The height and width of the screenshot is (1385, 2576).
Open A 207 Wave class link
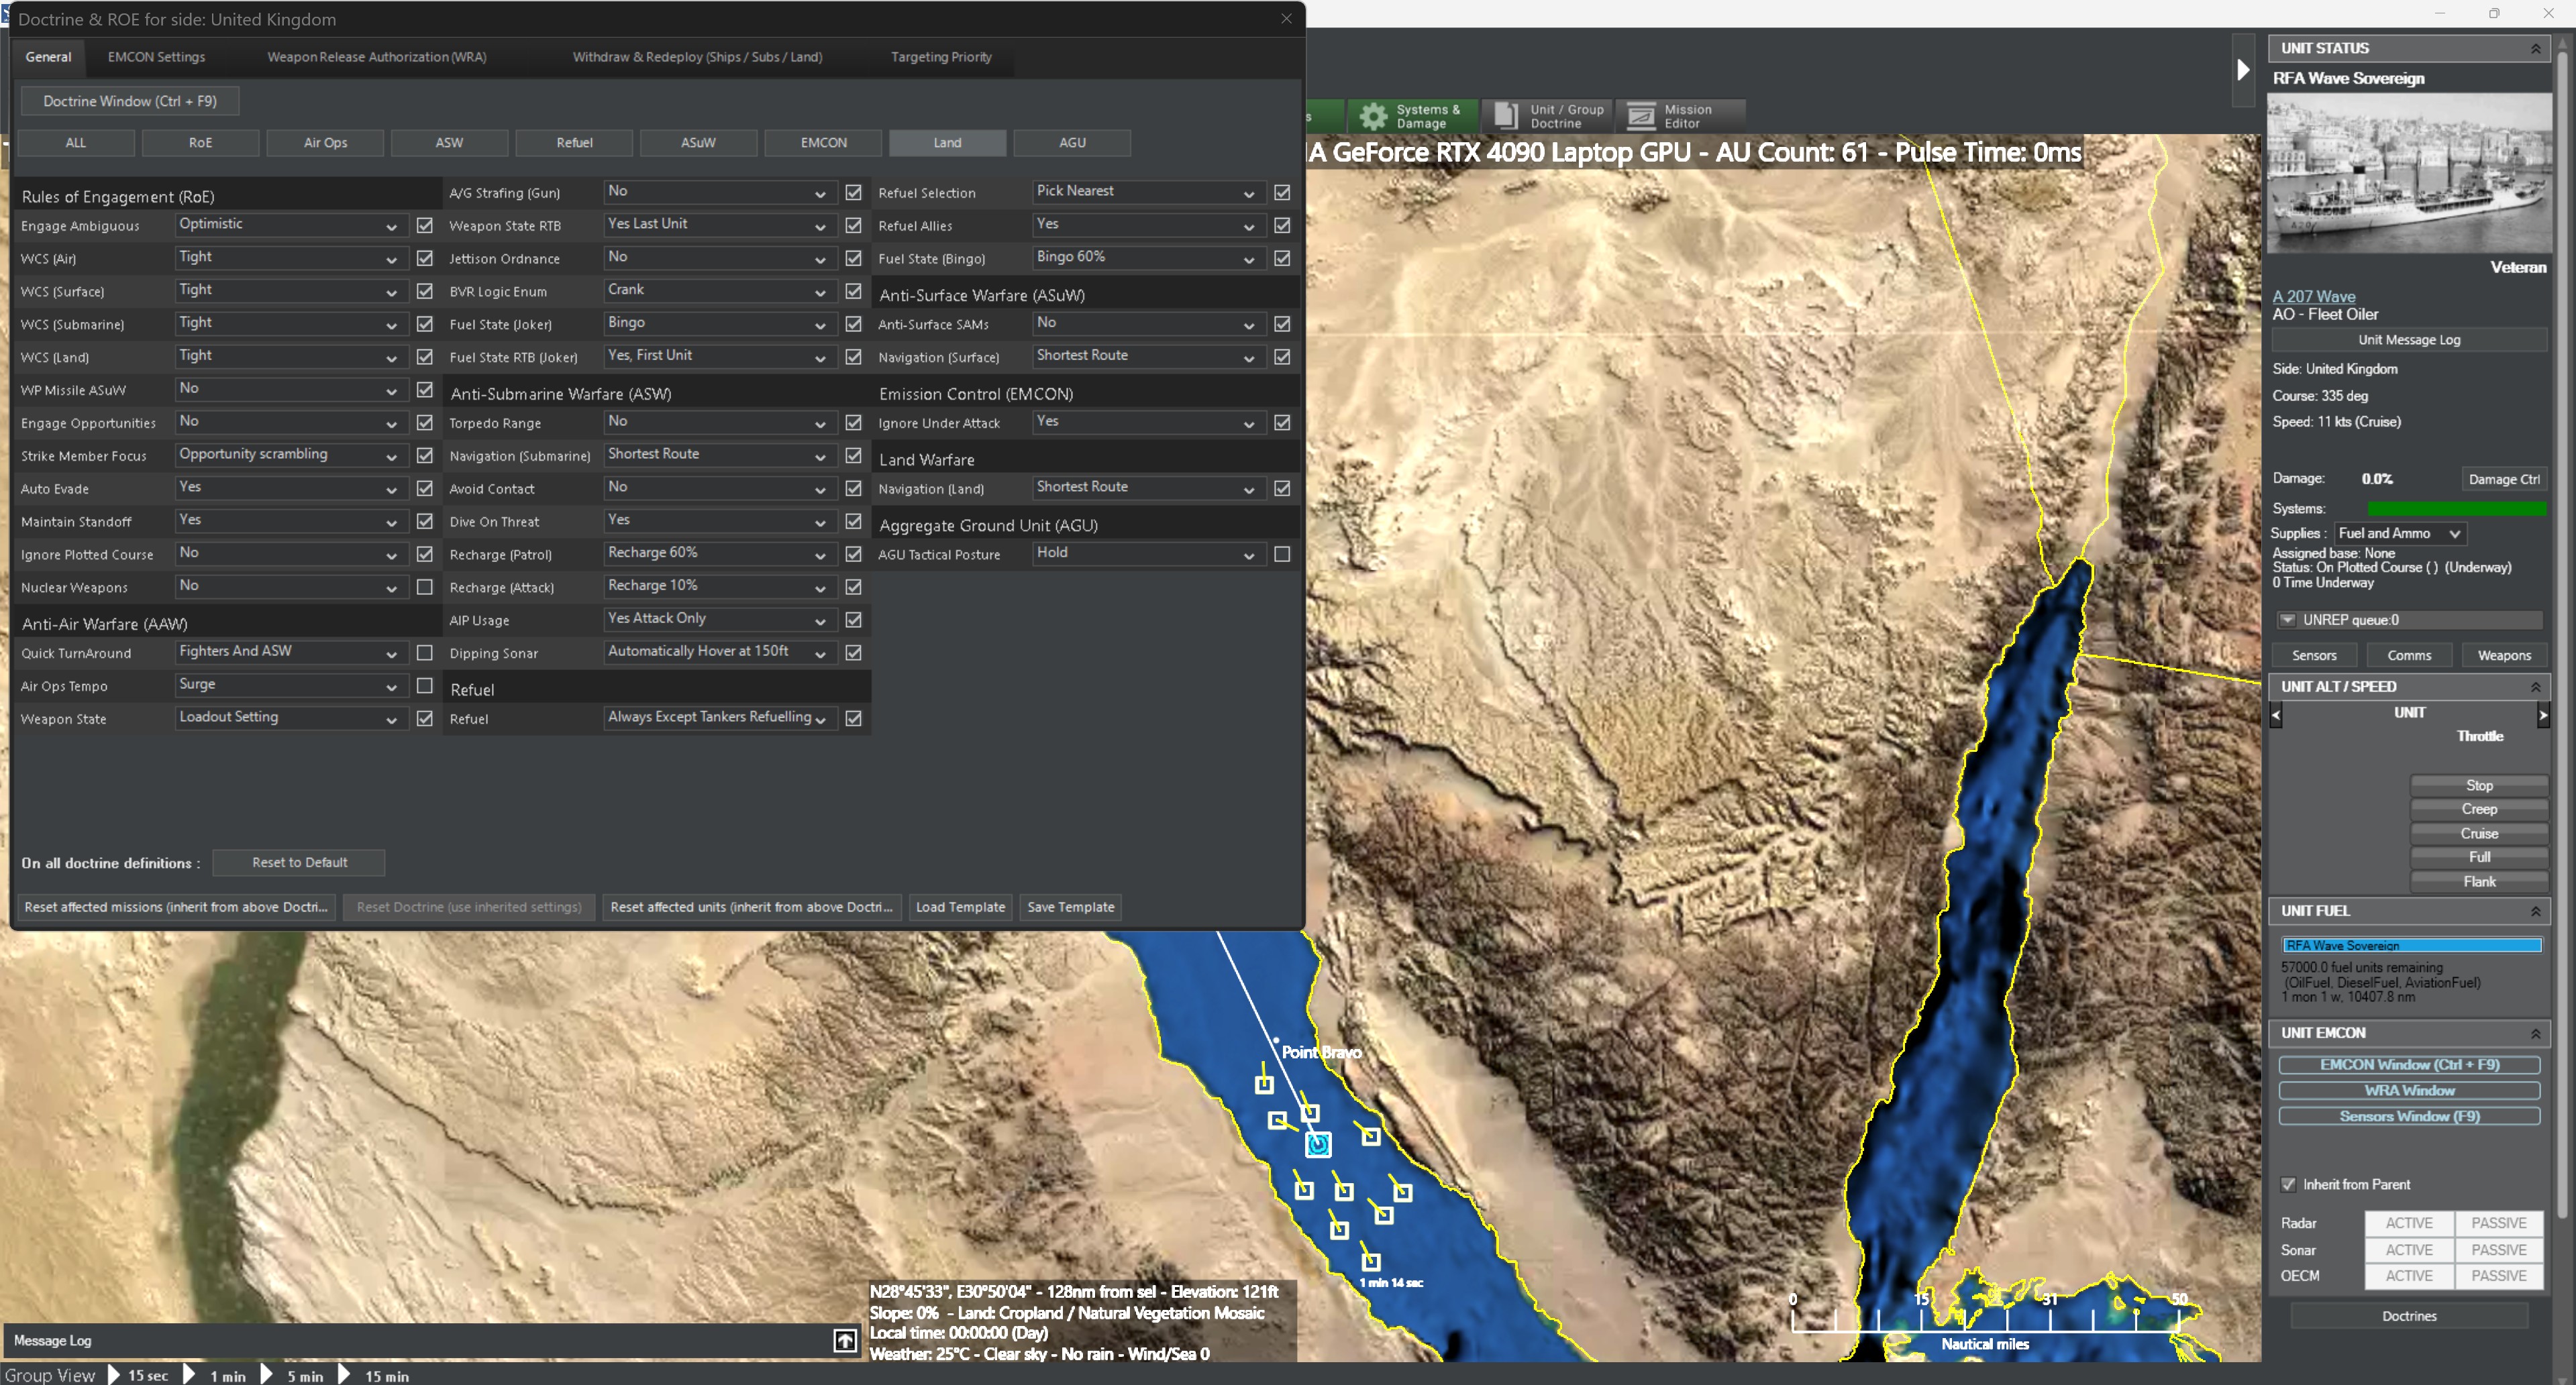pyautogui.click(x=2313, y=296)
